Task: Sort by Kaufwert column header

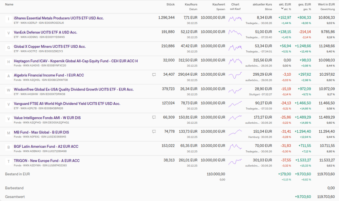Action: click(x=219, y=4)
